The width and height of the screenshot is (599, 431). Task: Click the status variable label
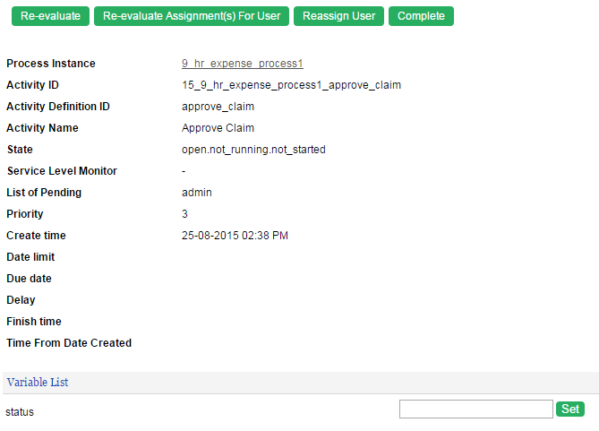tap(20, 412)
